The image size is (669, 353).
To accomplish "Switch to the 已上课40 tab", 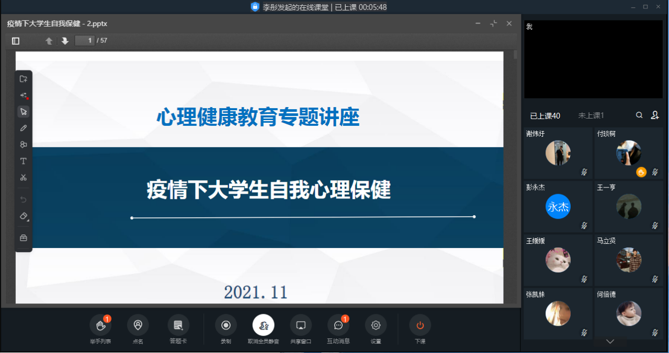I will [546, 115].
